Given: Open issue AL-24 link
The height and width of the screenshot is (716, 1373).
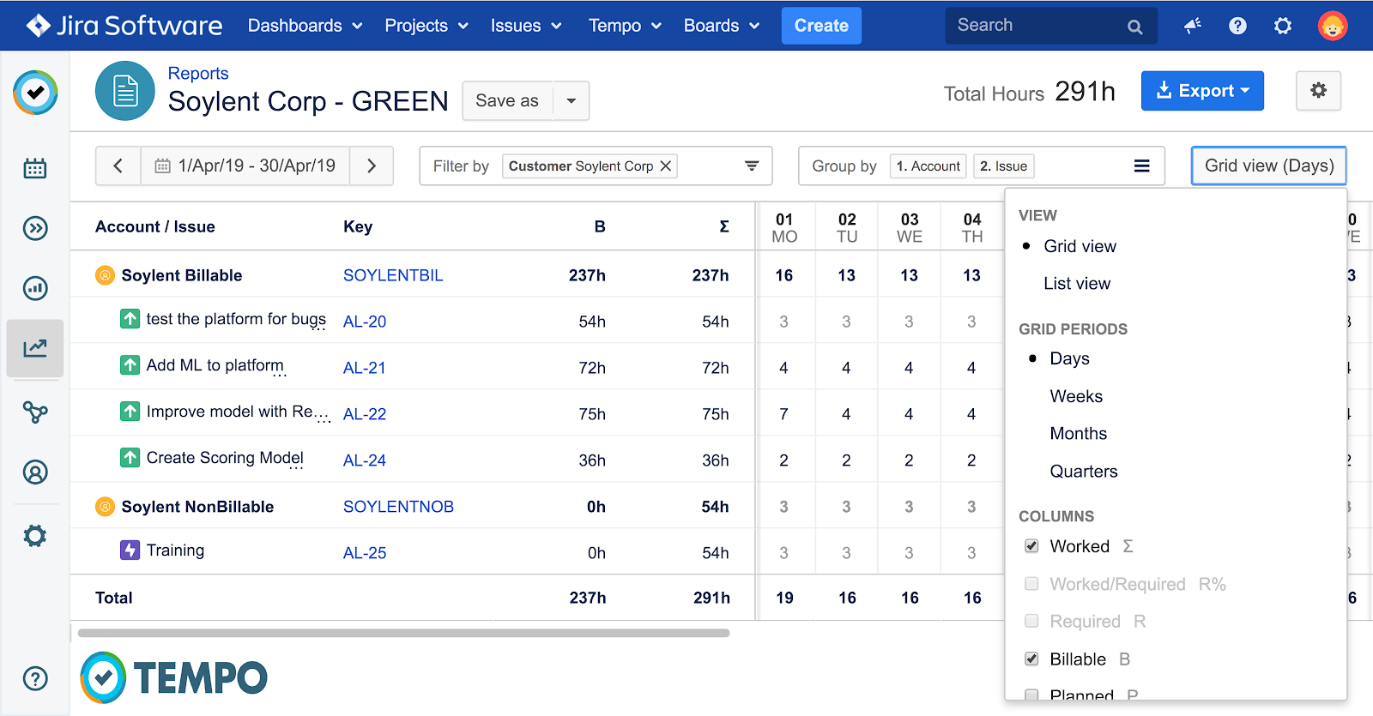Looking at the screenshot, I should 365,460.
